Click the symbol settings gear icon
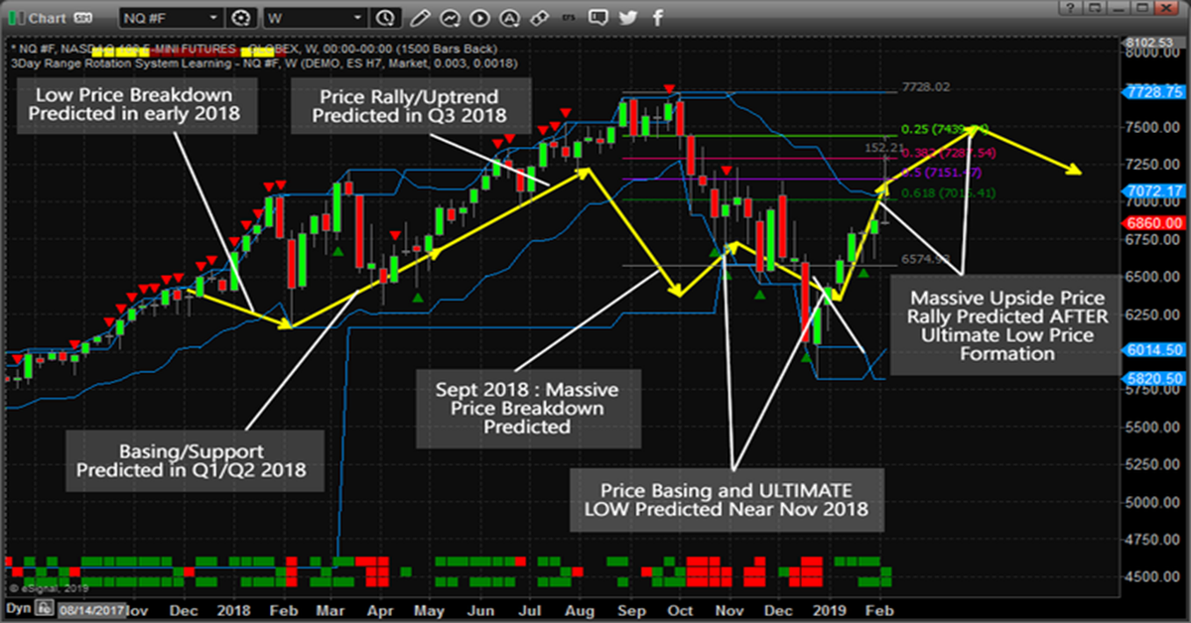Image resolution: width=1191 pixels, height=623 pixels. click(x=241, y=17)
